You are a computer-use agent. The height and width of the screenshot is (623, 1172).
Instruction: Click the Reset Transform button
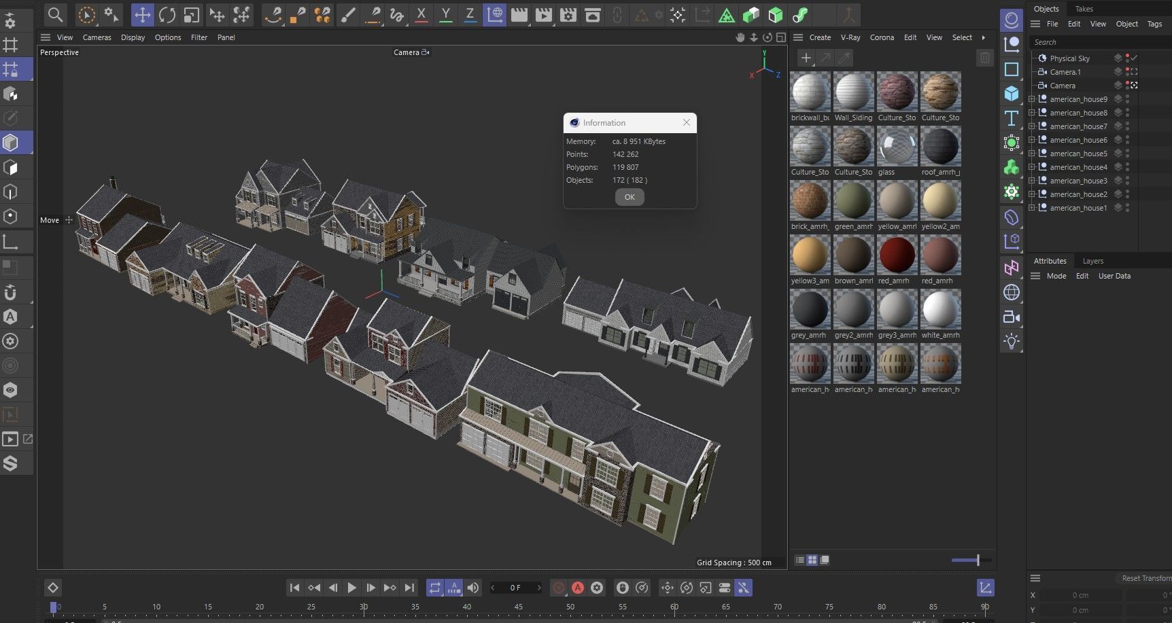point(1145,578)
